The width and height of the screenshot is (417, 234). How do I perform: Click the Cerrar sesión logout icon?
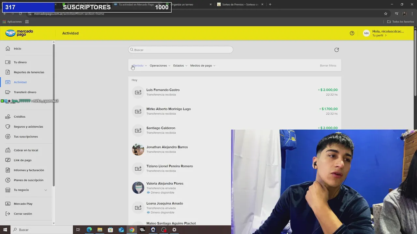pos(8,214)
